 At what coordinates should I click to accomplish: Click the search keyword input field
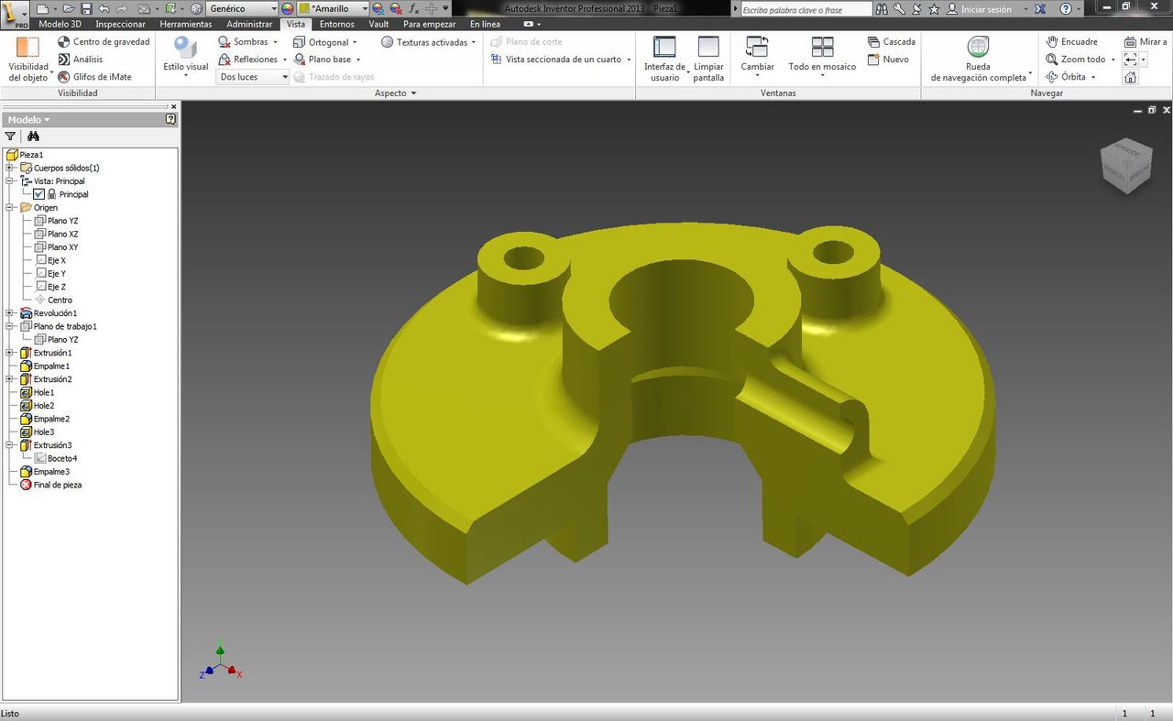click(x=806, y=9)
